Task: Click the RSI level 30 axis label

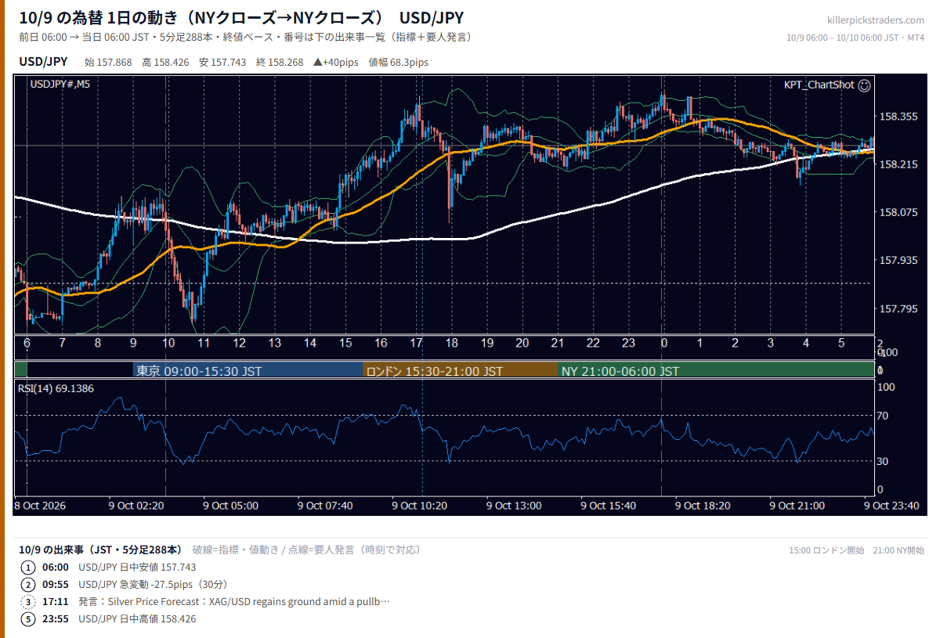Action: point(883,462)
